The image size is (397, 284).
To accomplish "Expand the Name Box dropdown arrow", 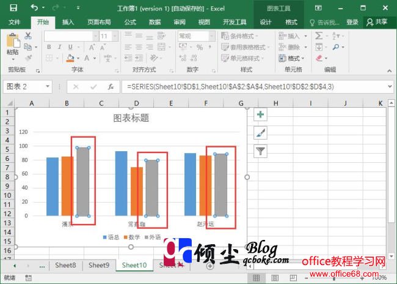I will pyautogui.click(x=48, y=86).
